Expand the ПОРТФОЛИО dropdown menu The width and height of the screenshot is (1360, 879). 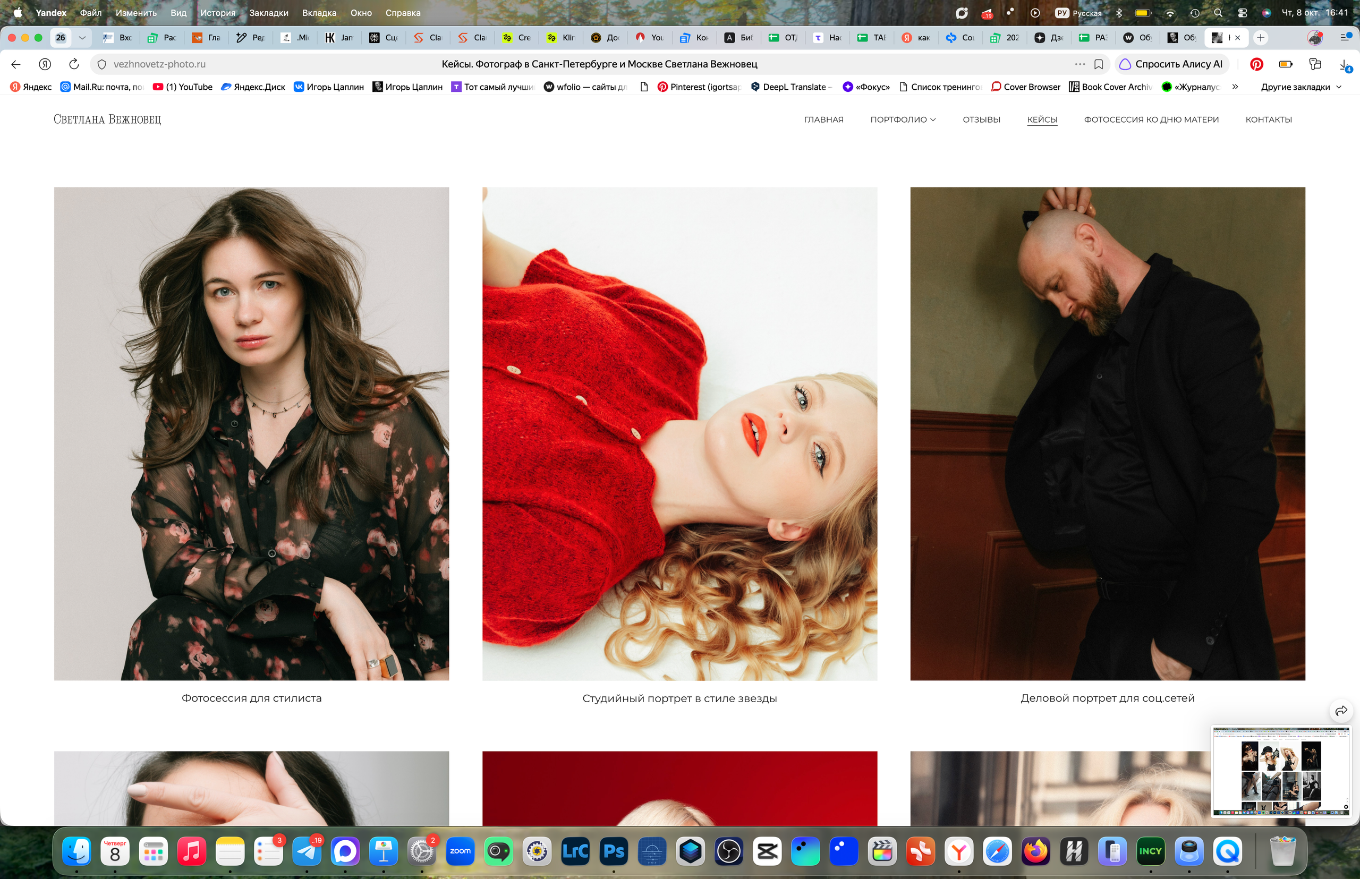coord(903,120)
